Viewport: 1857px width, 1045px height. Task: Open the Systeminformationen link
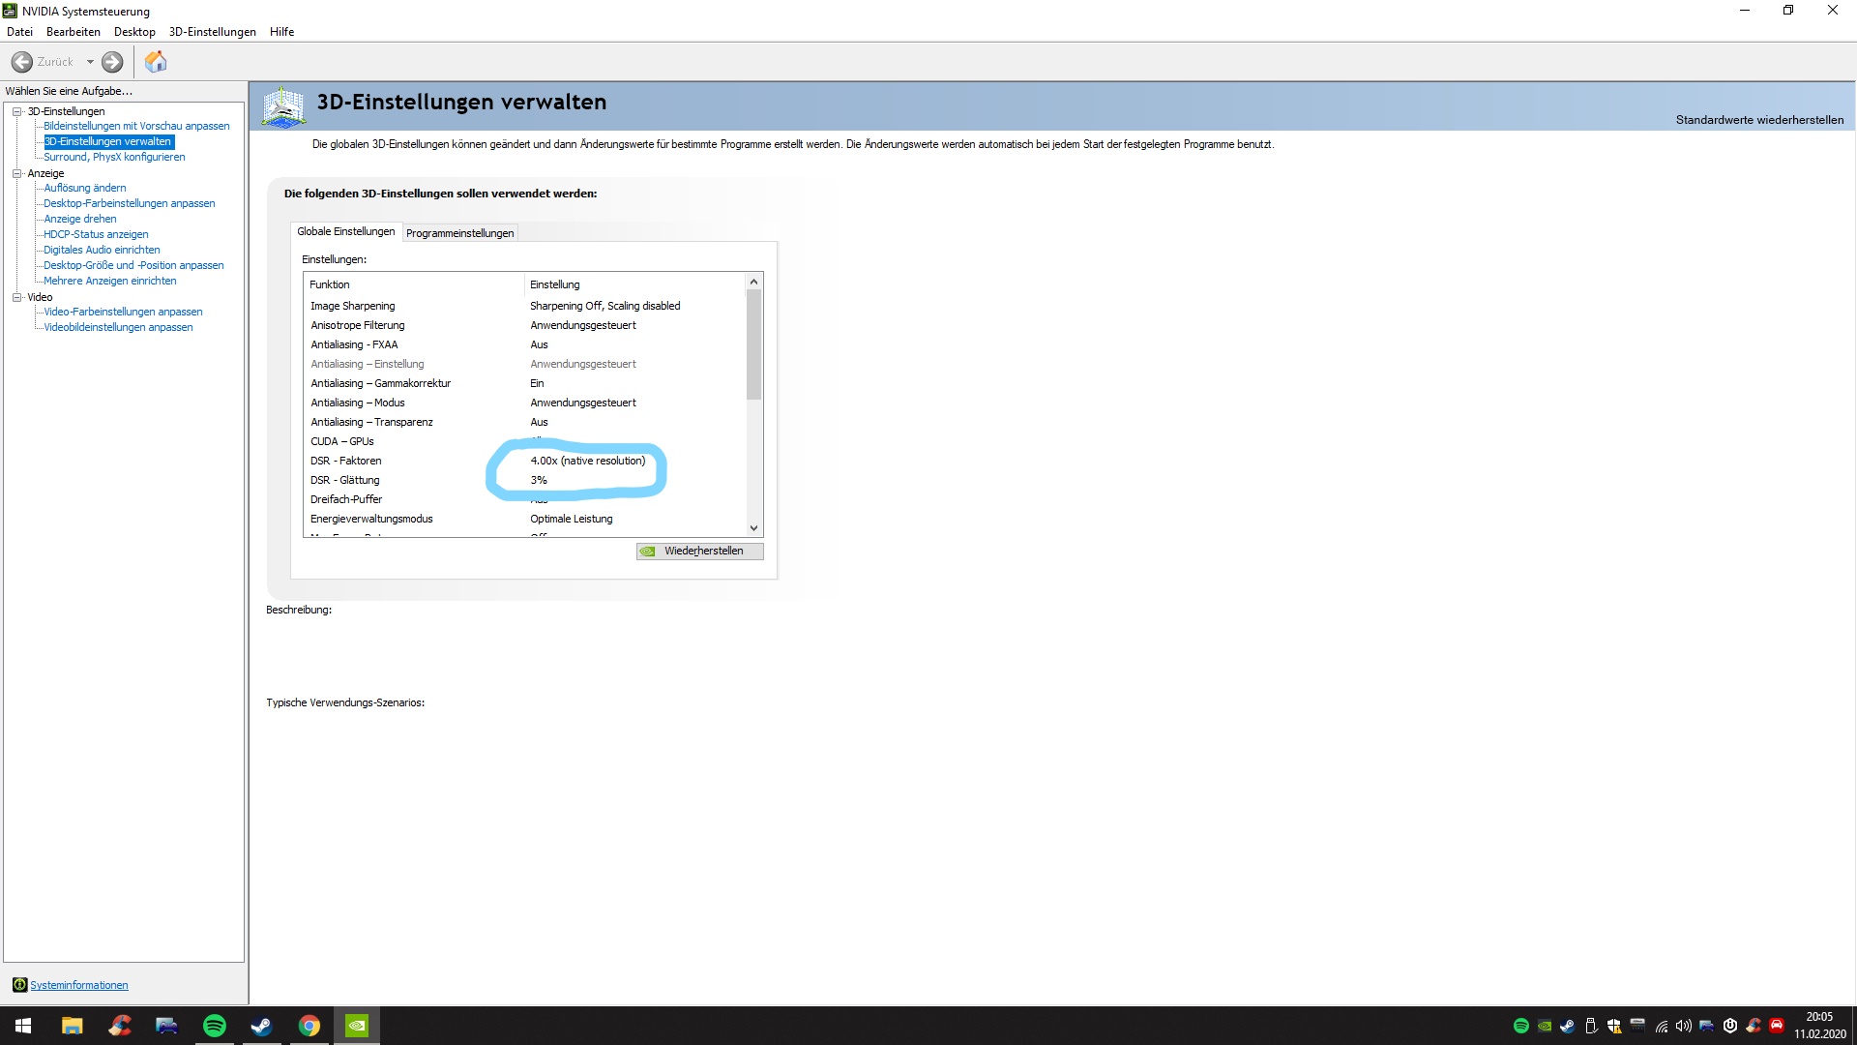pos(78,985)
